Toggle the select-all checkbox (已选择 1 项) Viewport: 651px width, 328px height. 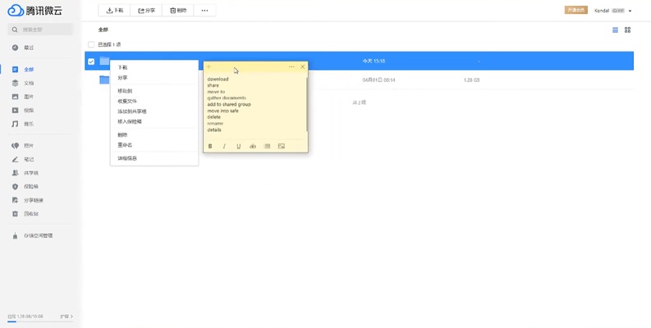(x=91, y=44)
